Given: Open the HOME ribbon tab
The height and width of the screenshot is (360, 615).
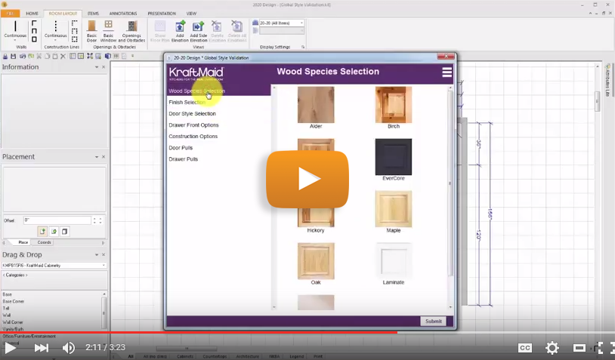Looking at the screenshot, I should coord(32,14).
